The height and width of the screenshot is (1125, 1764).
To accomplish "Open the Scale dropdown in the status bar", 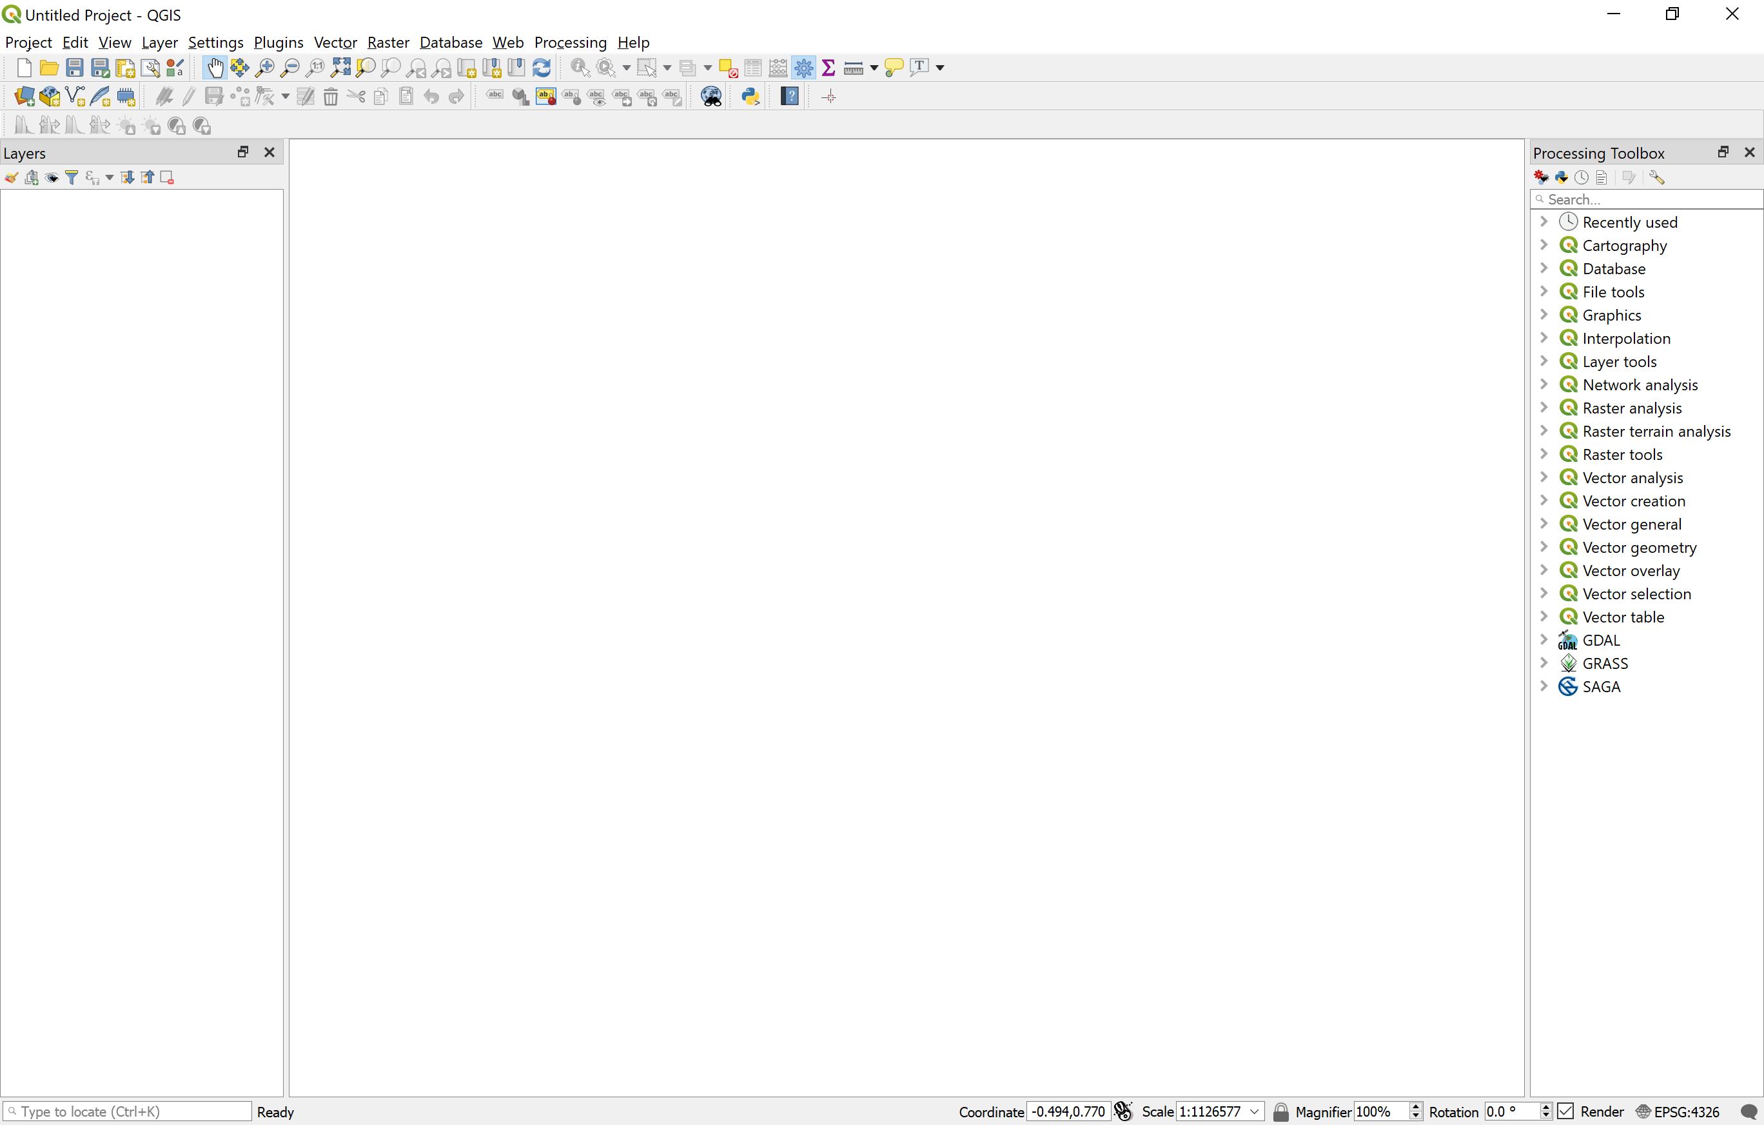I will [1254, 1111].
